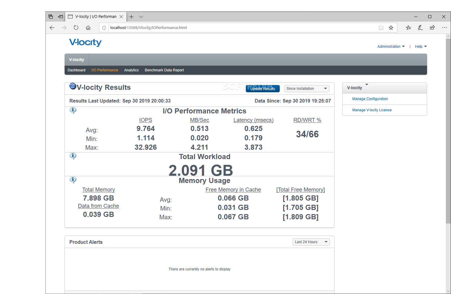Viewport: 451px width, 294px height.
Task: Close the V-locity I/O Performance tab
Action: [x=121, y=17]
